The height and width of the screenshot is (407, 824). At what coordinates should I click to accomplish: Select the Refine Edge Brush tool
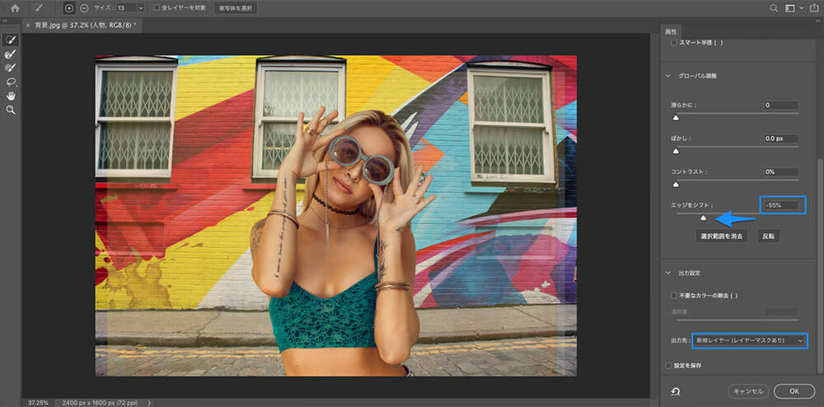tap(11, 54)
